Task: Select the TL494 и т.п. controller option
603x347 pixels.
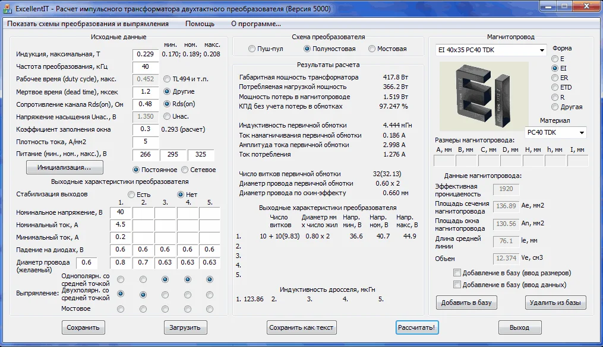Action: [168, 79]
